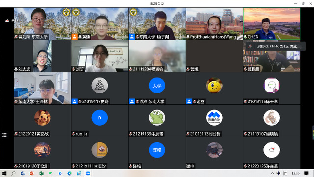The image size is (314, 177).
Task: Open Tencent Meeting icon in taskbar
Action: click(x=88, y=173)
